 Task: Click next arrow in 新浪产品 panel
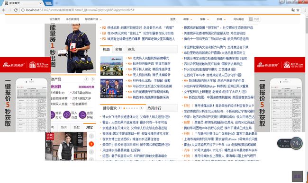92,79
